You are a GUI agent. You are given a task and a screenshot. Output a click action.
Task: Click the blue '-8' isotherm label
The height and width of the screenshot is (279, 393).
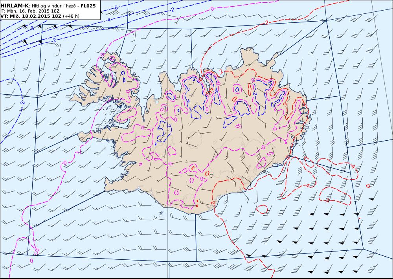(31, 28)
